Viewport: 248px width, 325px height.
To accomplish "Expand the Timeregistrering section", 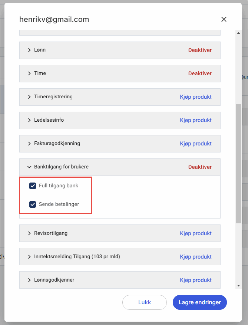I will (29, 97).
